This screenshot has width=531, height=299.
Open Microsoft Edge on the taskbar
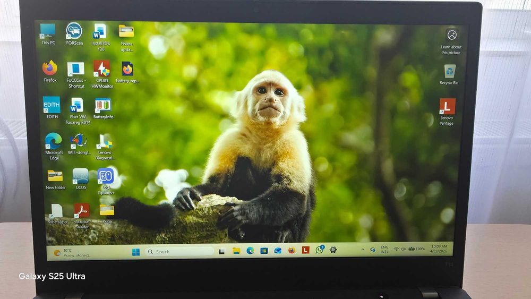(250, 251)
